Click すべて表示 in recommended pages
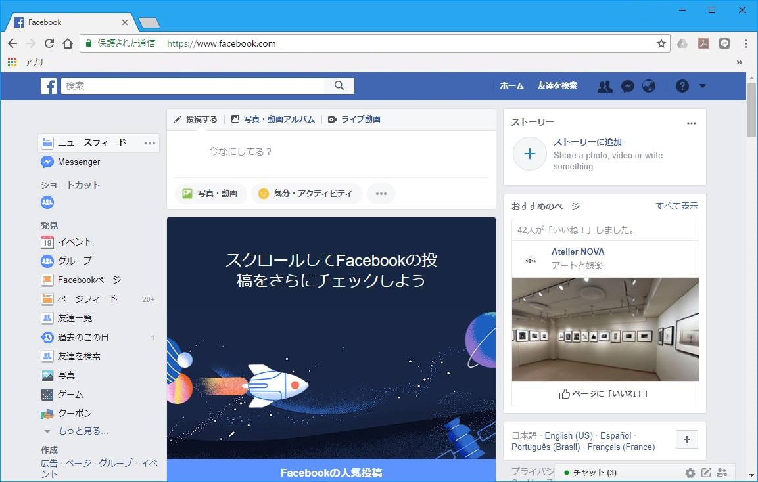This screenshot has width=758, height=482. point(676,206)
